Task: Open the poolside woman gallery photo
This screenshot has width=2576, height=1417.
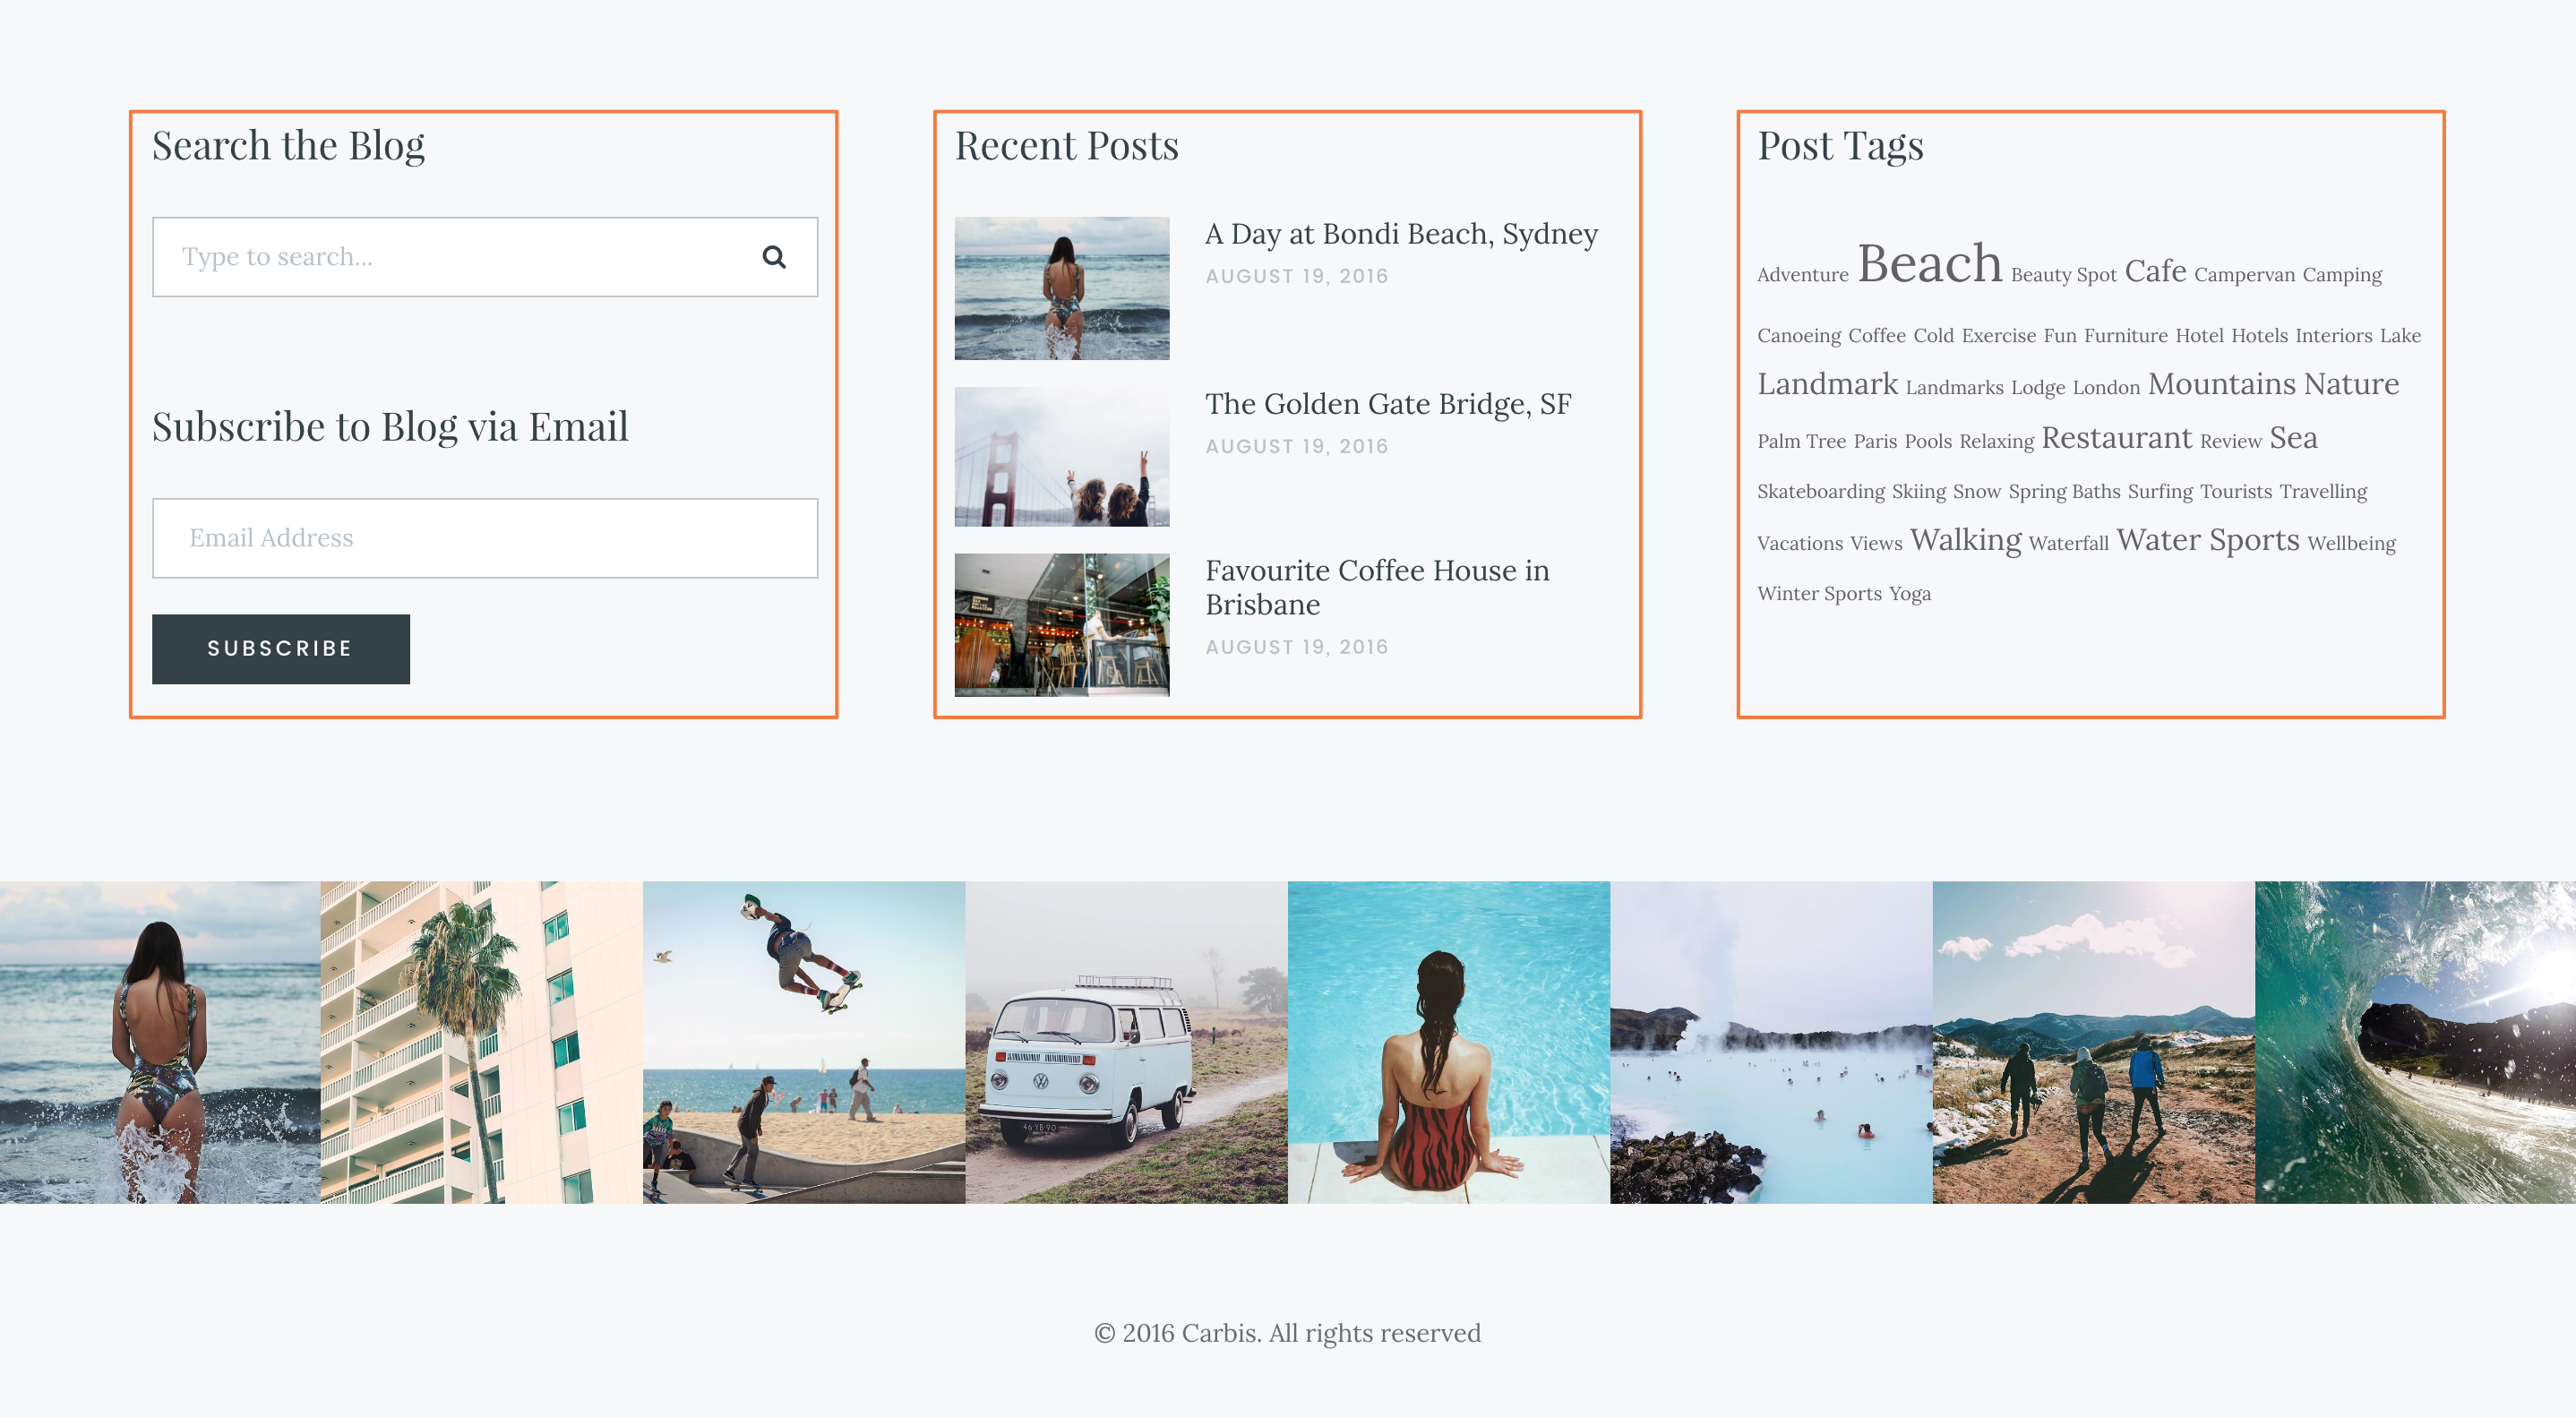Action: (x=1449, y=1042)
